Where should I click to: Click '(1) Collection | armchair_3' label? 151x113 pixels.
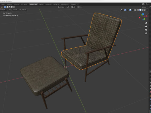coord(10,15)
